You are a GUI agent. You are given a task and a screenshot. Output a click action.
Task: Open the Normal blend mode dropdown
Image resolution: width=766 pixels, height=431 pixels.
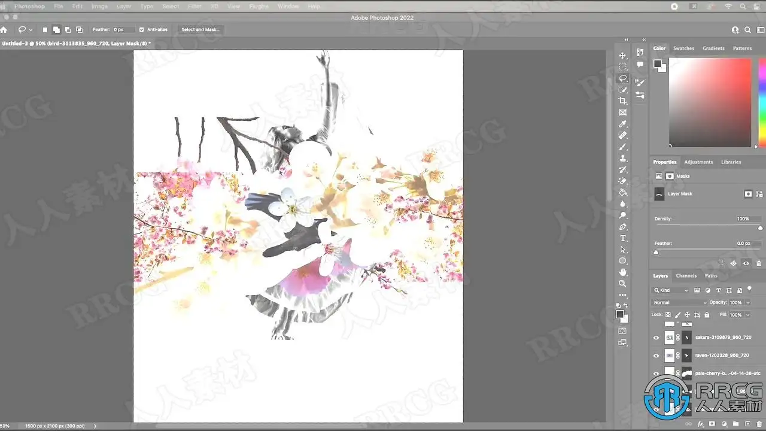(x=680, y=303)
